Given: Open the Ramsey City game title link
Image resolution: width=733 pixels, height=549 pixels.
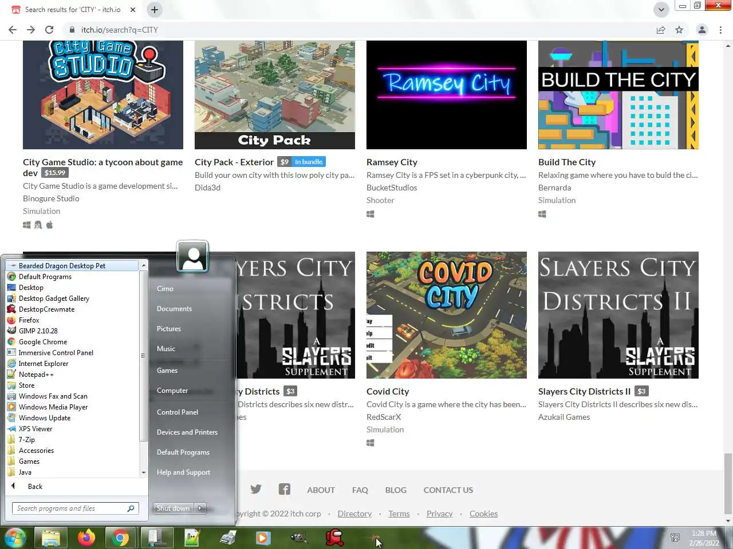Looking at the screenshot, I should 392,162.
